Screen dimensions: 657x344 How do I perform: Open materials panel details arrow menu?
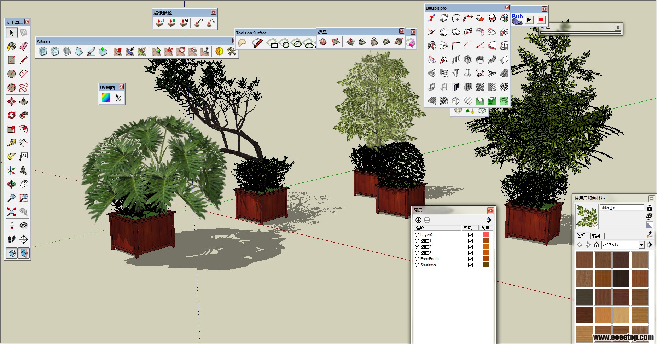[x=650, y=245]
